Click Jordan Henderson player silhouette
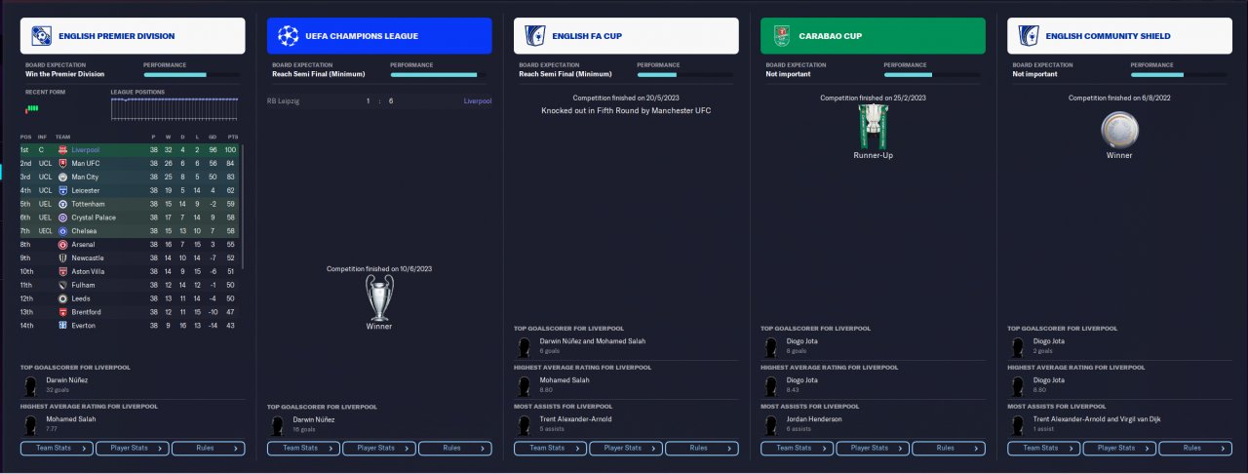The height and width of the screenshot is (474, 1248). coord(771,424)
